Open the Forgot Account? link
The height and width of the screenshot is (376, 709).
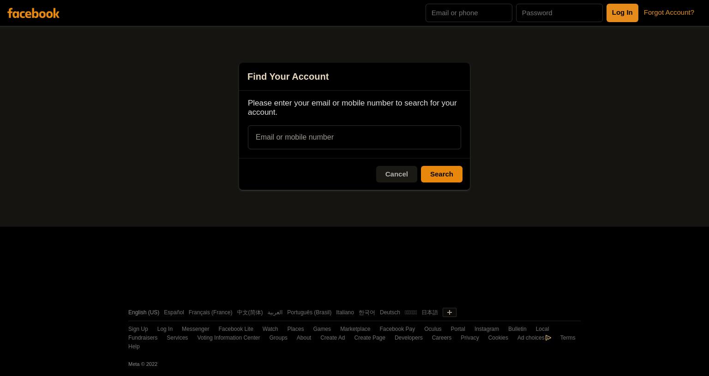[669, 12]
